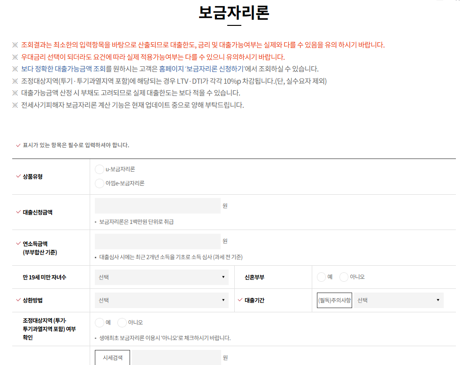
Task: Choose 아낌e-보금자리론 product option
Action: (99, 183)
